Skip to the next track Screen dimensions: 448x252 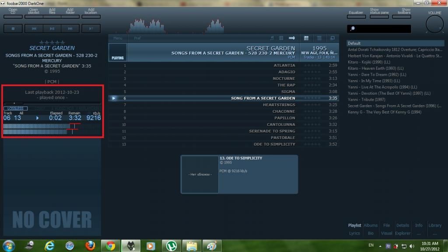click(x=70, y=28)
